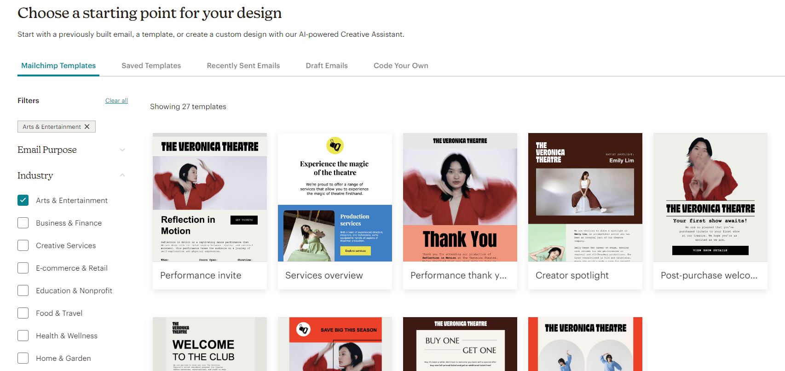Open the Post-purchase welcome template
Screen dimensions: 785x371
pyautogui.click(x=710, y=197)
